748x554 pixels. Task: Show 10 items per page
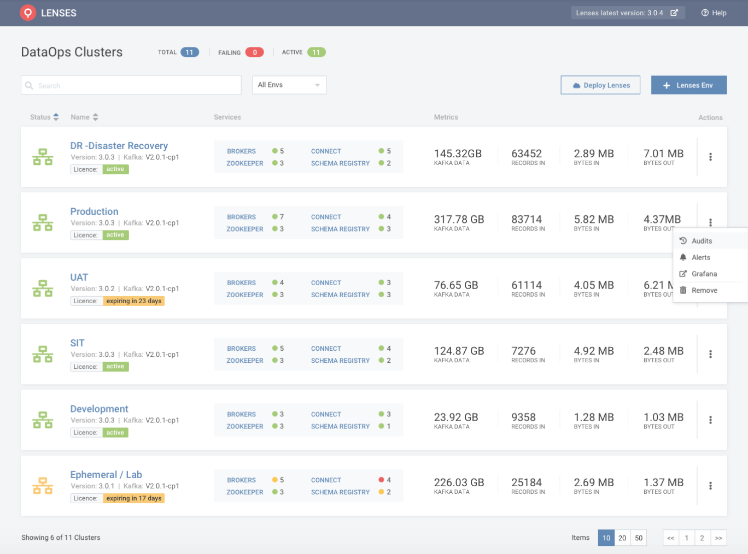606,538
